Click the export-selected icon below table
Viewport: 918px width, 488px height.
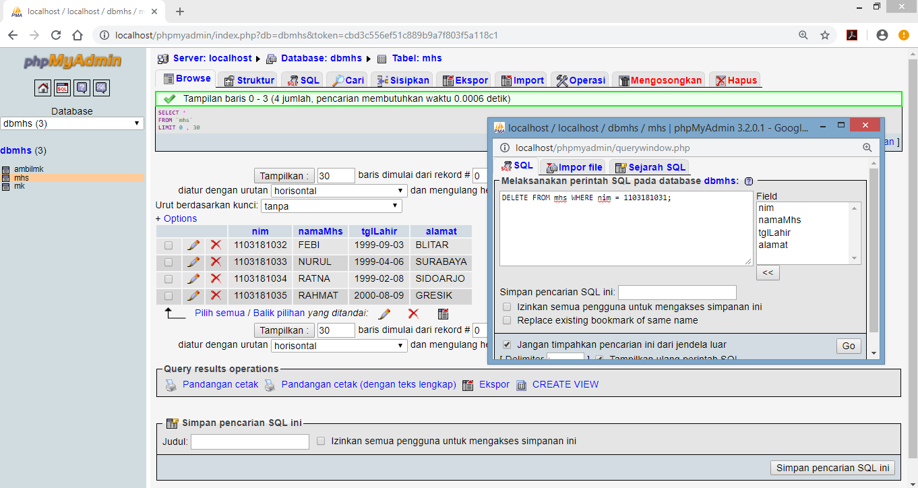[x=443, y=313]
